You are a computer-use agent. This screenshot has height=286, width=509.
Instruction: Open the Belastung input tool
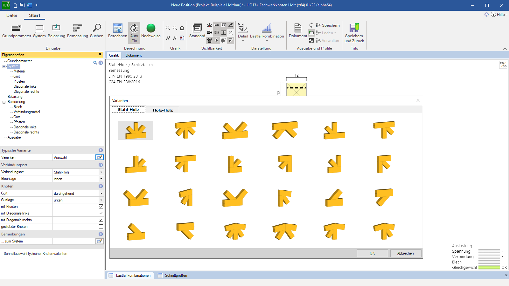click(x=56, y=31)
